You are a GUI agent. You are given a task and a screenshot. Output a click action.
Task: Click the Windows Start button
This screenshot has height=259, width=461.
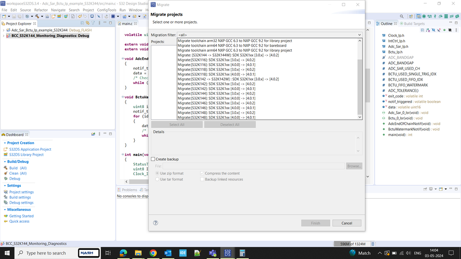click(7, 253)
